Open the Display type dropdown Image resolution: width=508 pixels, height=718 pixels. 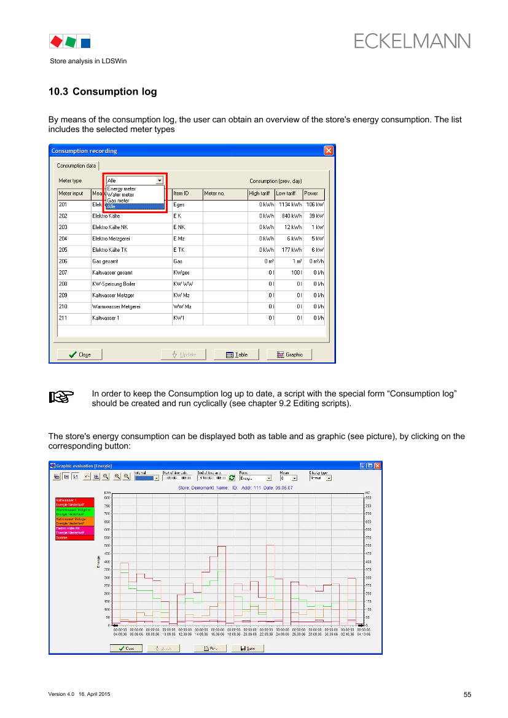[x=328, y=478]
